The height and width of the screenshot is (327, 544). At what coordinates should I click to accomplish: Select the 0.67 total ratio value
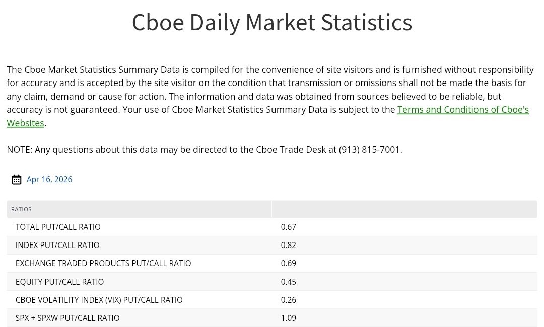[x=288, y=227]
